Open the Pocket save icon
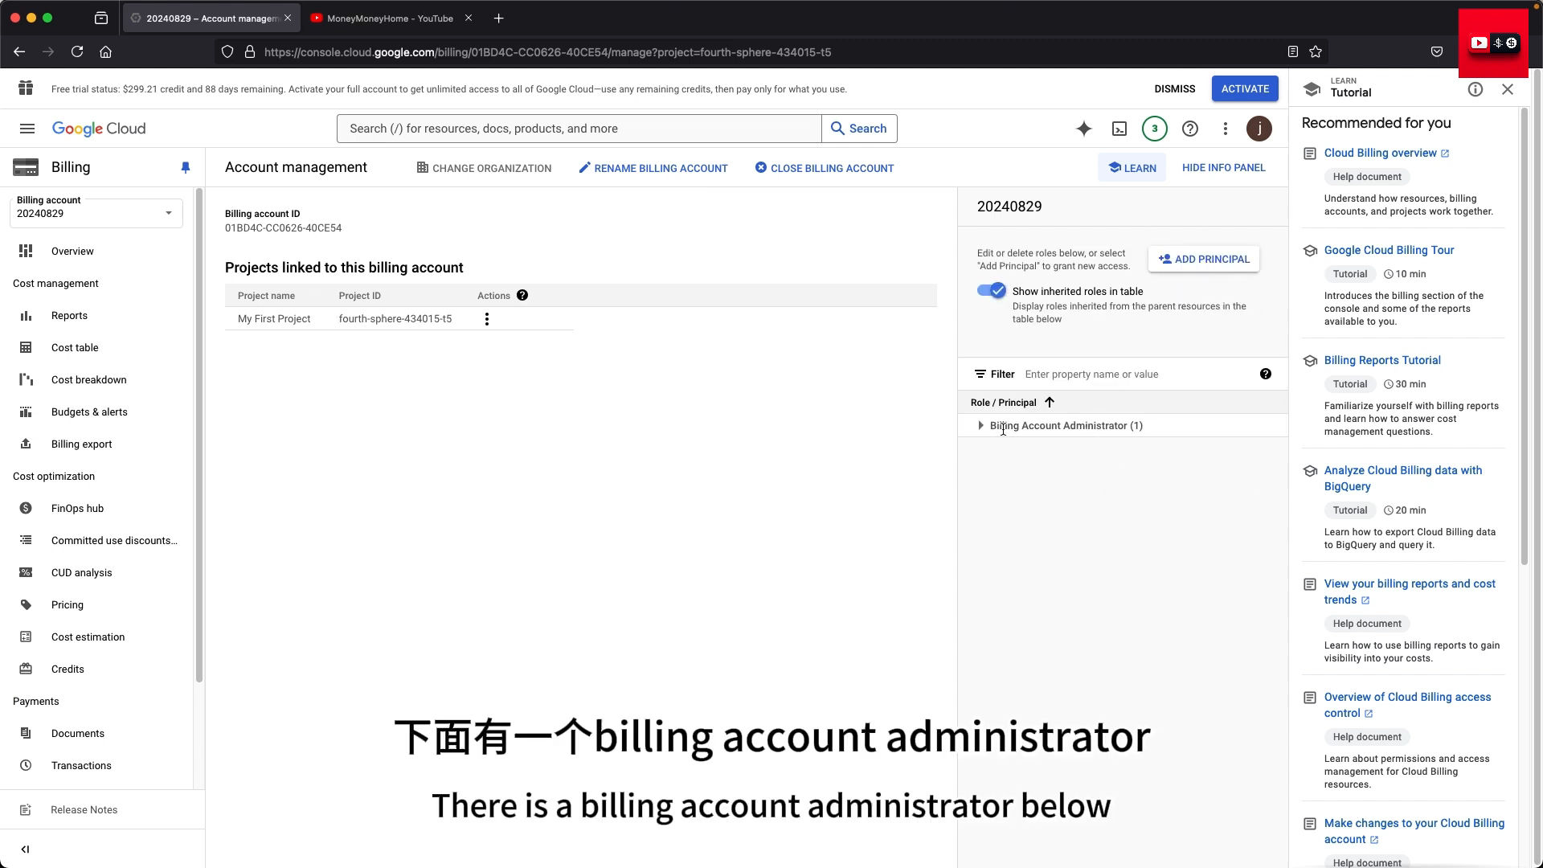 [1437, 51]
